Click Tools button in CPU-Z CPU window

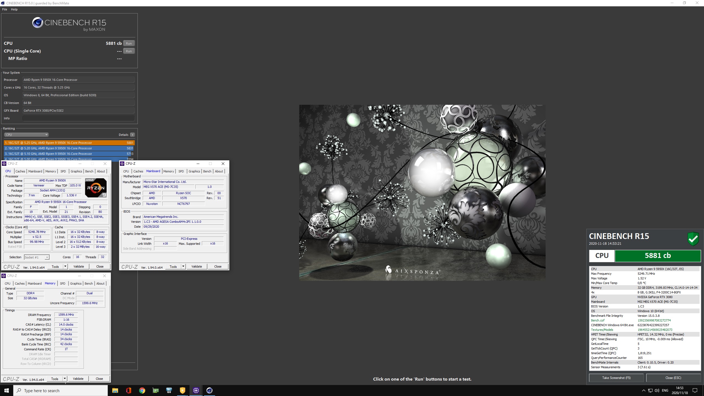click(55, 266)
